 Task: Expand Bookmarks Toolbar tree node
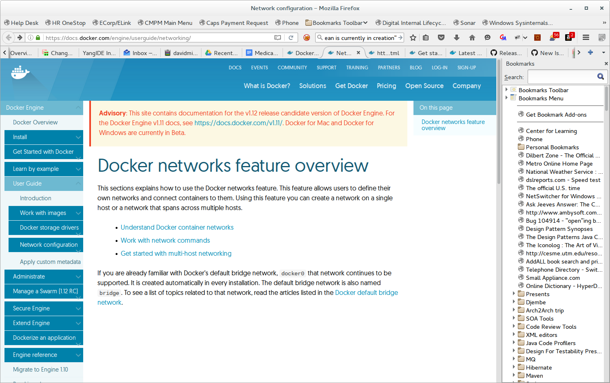[507, 90]
